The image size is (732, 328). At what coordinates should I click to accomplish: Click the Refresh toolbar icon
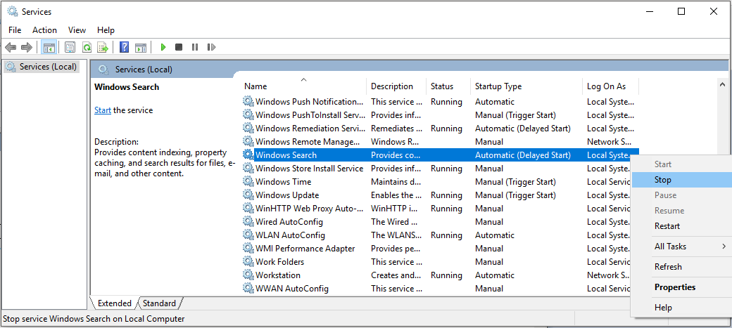coord(87,47)
